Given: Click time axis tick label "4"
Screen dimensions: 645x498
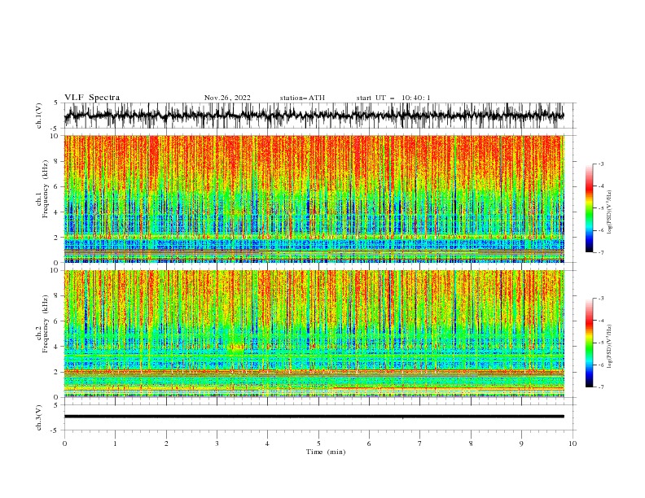Looking at the screenshot, I should pos(268,443).
